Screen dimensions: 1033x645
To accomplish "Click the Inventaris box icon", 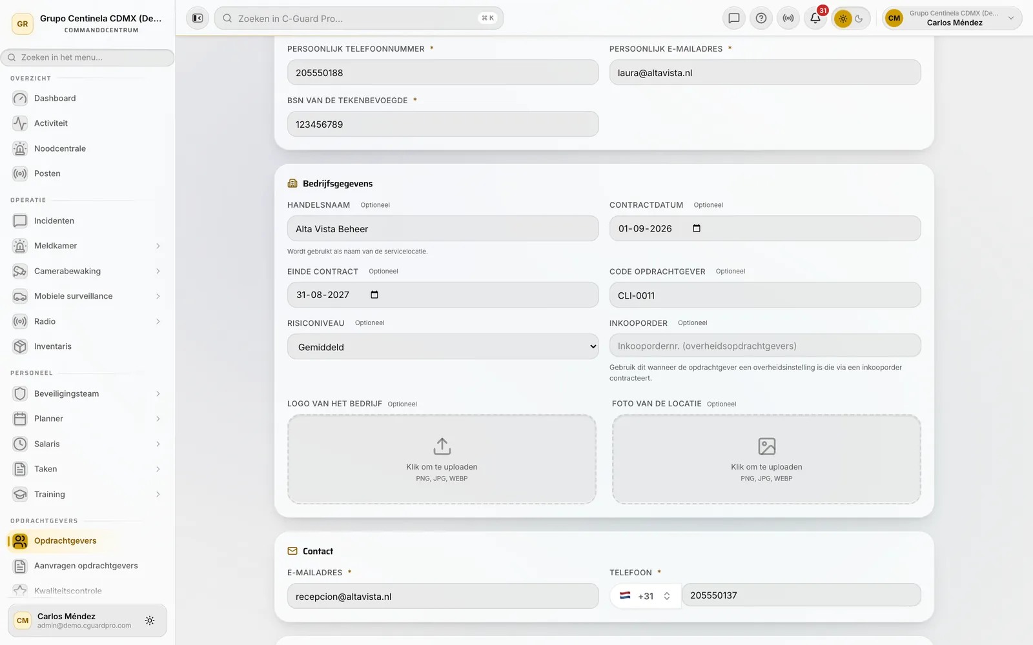I will [x=20, y=346].
